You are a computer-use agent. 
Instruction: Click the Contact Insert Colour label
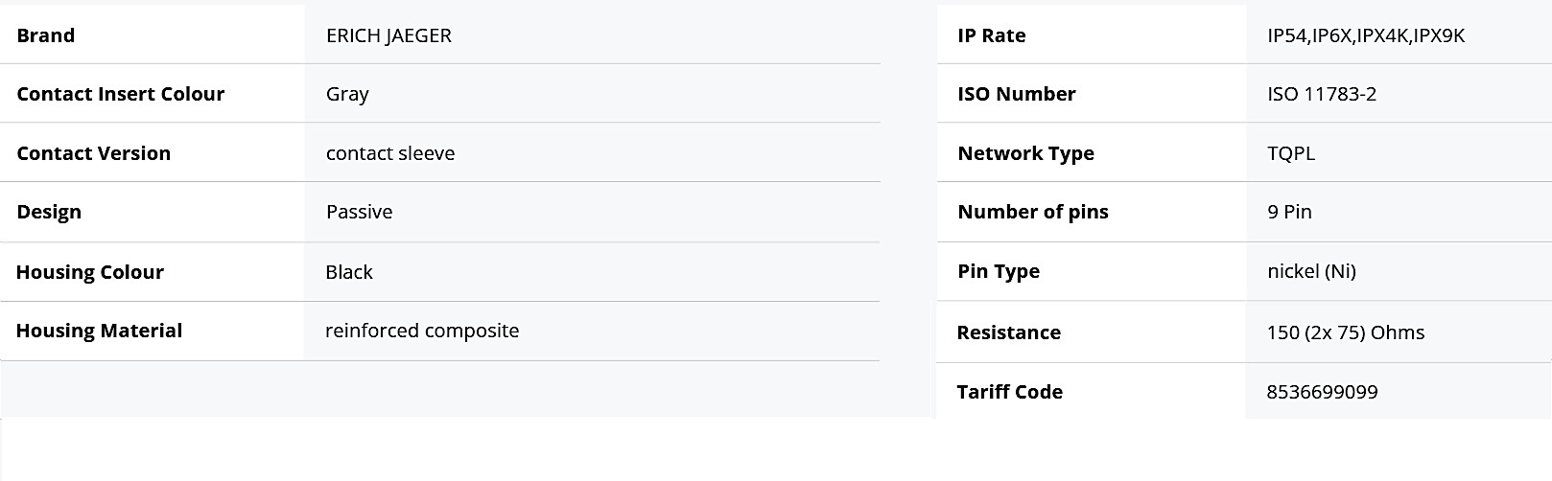coord(120,94)
